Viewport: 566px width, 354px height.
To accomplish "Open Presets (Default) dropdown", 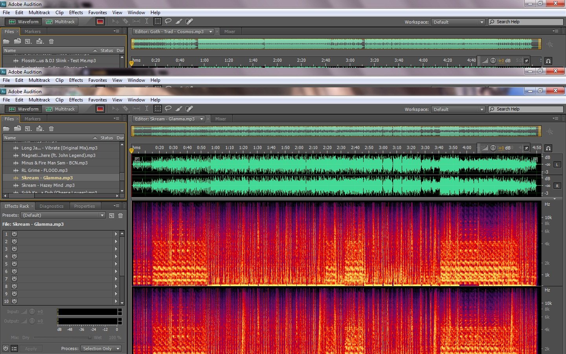I will (63, 215).
